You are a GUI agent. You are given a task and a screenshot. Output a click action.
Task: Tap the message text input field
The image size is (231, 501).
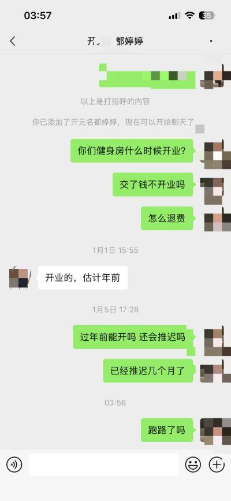(104, 464)
